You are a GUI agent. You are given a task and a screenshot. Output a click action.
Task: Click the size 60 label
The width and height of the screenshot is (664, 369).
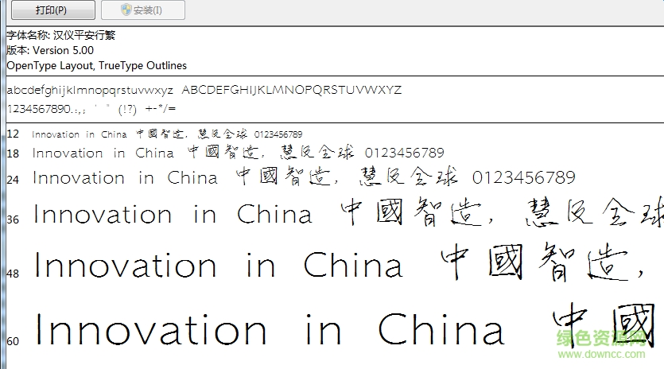click(13, 341)
